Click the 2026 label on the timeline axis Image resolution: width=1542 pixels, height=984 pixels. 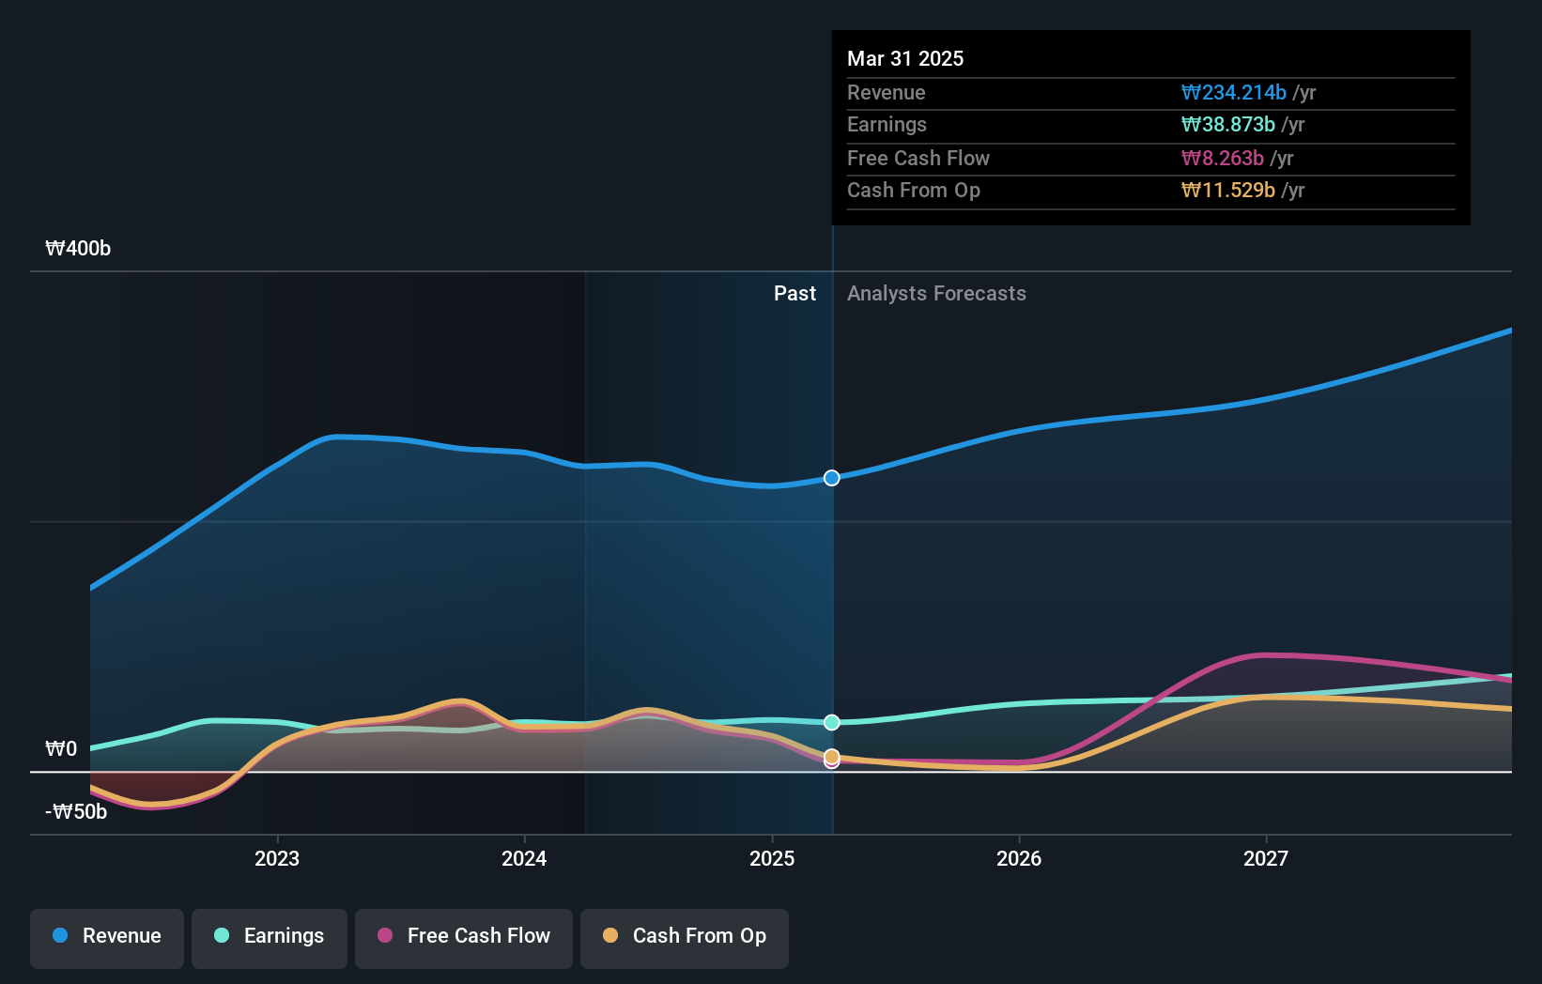[x=1020, y=858]
